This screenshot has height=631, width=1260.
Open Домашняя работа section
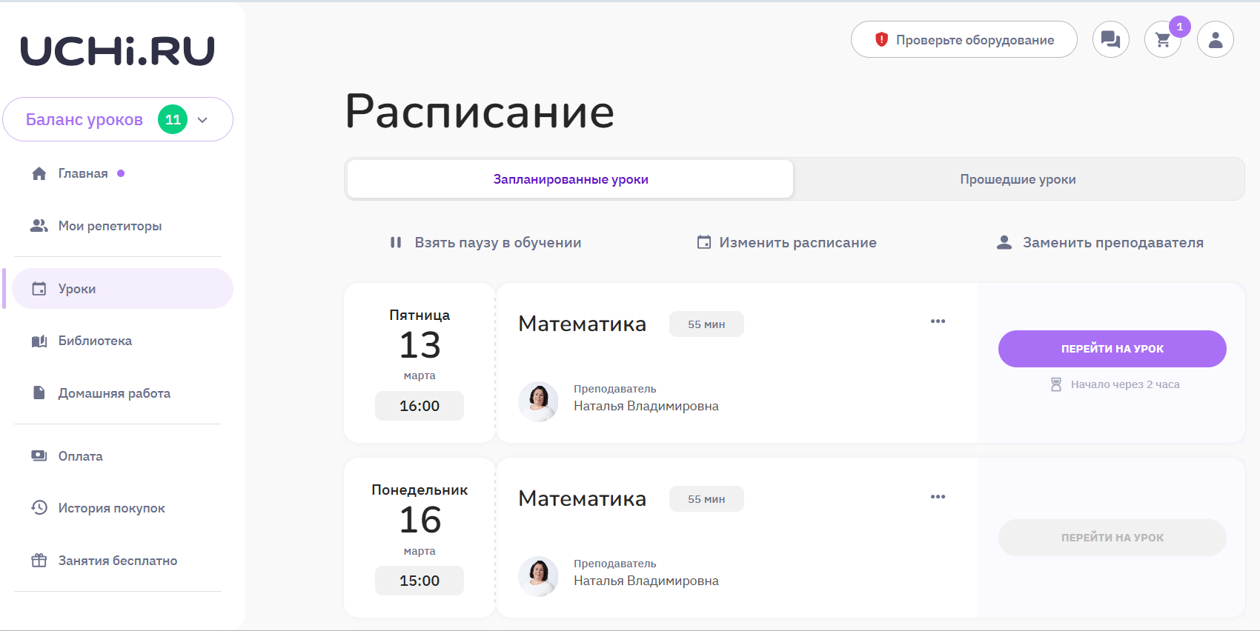click(114, 393)
